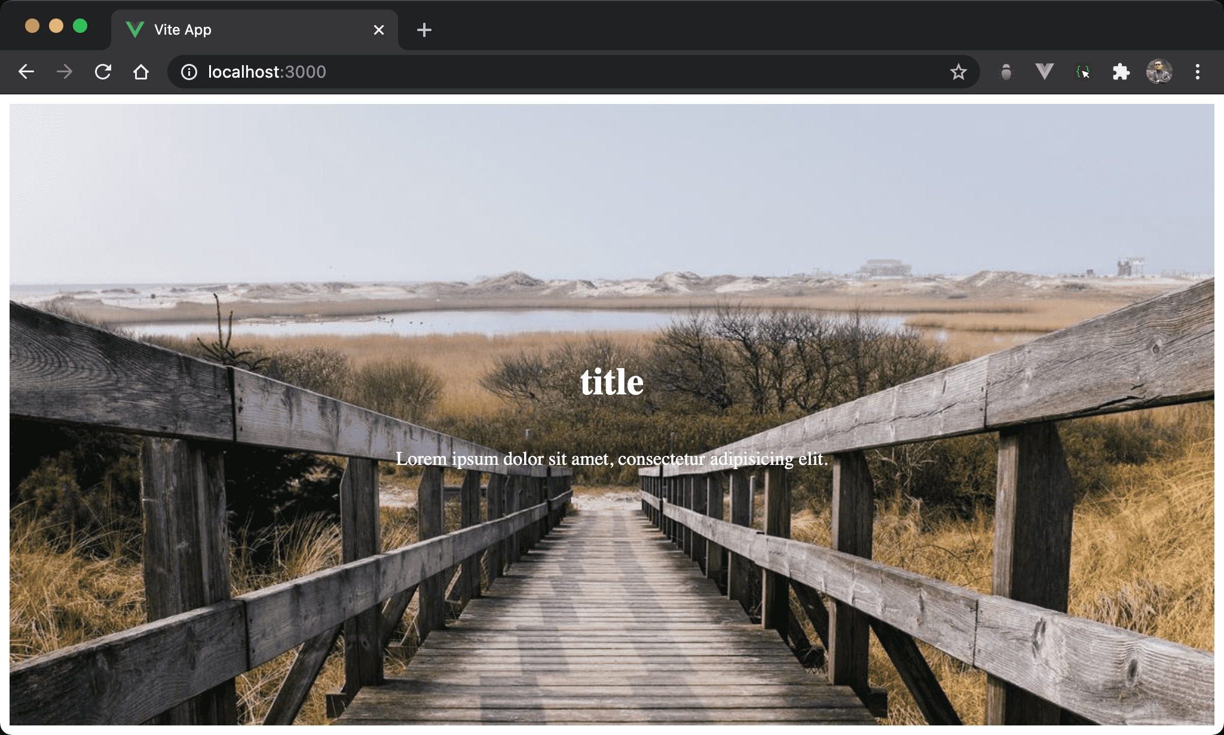The height and width of the screenshot is (735, 1224).
Task: Click the green braces cursor extension
Action: (x=1083, y=72)
